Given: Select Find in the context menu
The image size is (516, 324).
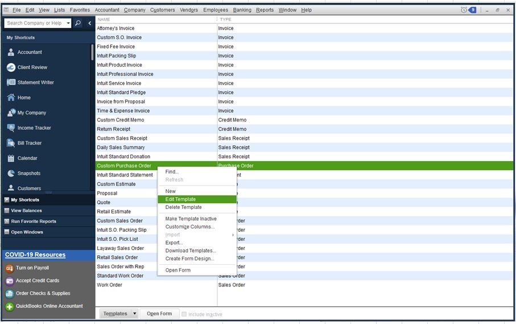Looking at the screenshot, I should point(197,171).
